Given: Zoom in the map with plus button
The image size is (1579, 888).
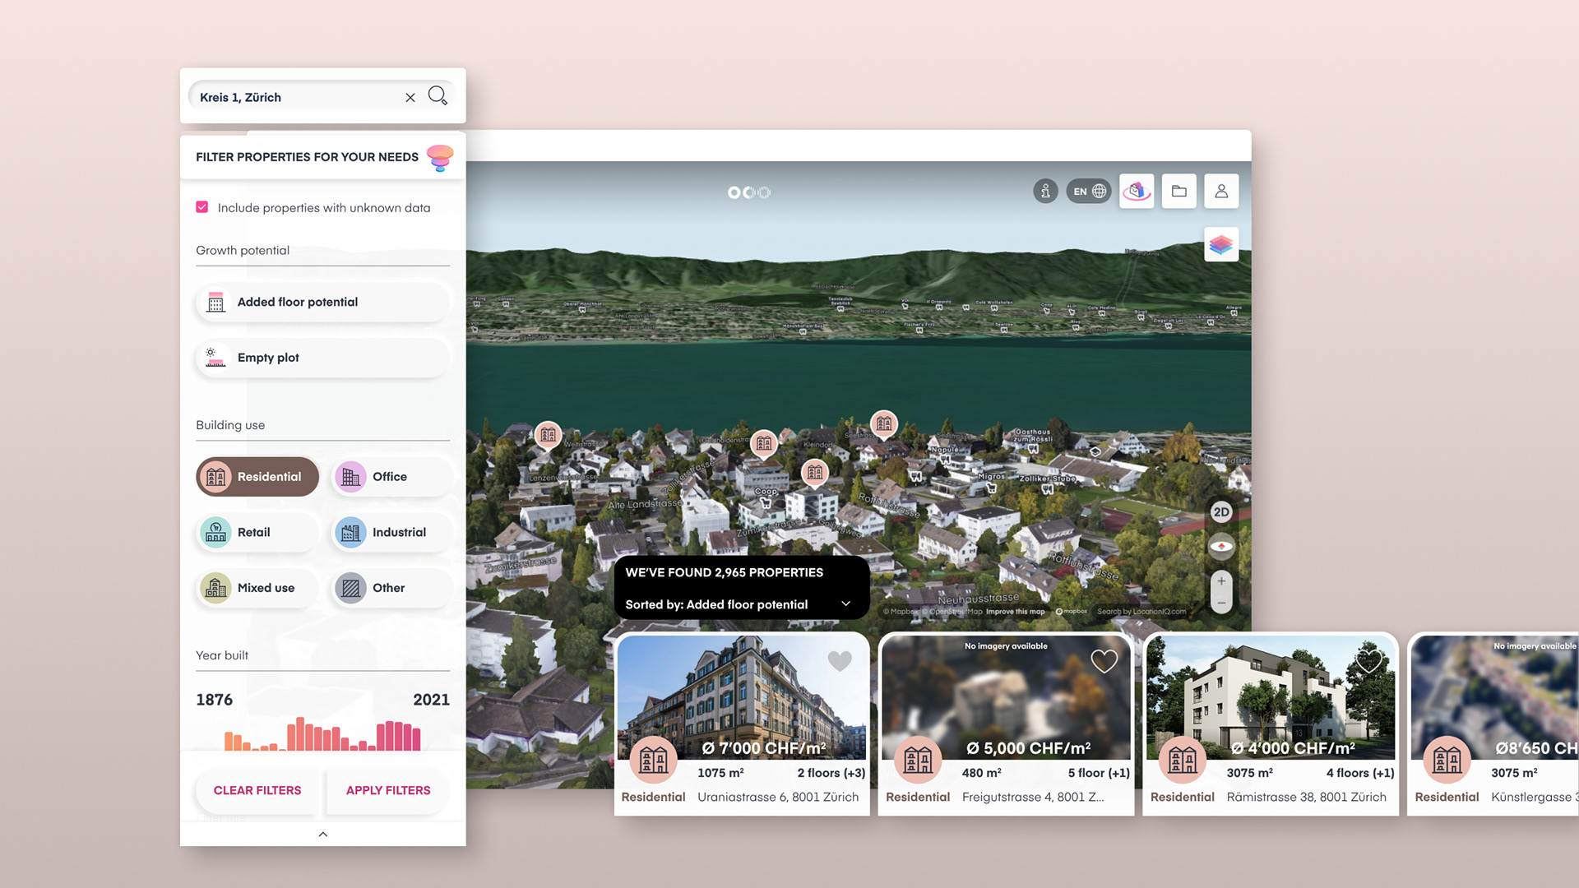Looking at the screenshot, I should (1221, 580).
